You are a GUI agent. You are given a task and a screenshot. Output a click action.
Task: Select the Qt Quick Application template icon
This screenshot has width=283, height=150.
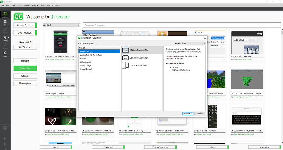[125, 65]
